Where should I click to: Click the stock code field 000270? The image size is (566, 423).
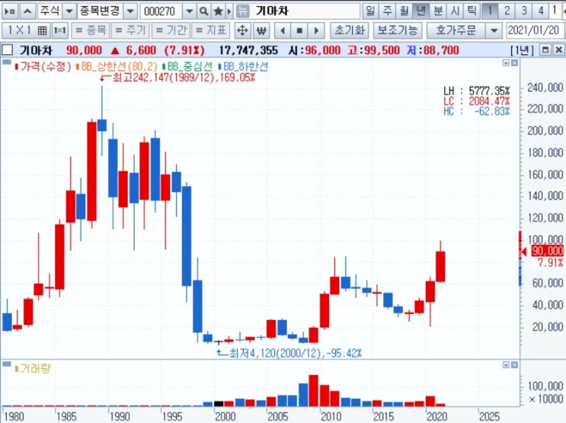(x=161, y=11)
